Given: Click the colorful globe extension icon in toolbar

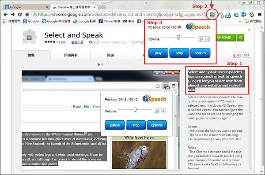Looking at the screenshot, I should point(252,15).
